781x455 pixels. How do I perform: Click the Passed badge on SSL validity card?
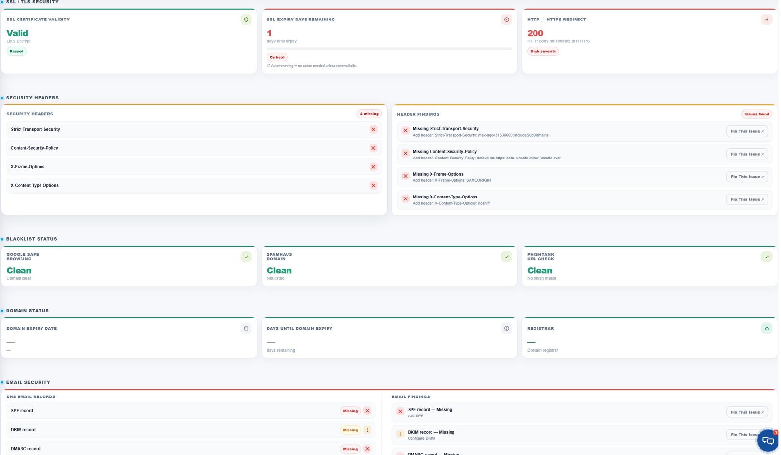[17, 51]
